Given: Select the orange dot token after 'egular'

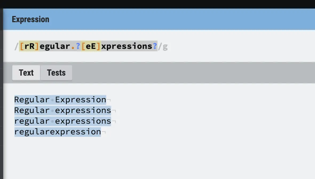Looking at the screenshot, I should 73,46.
